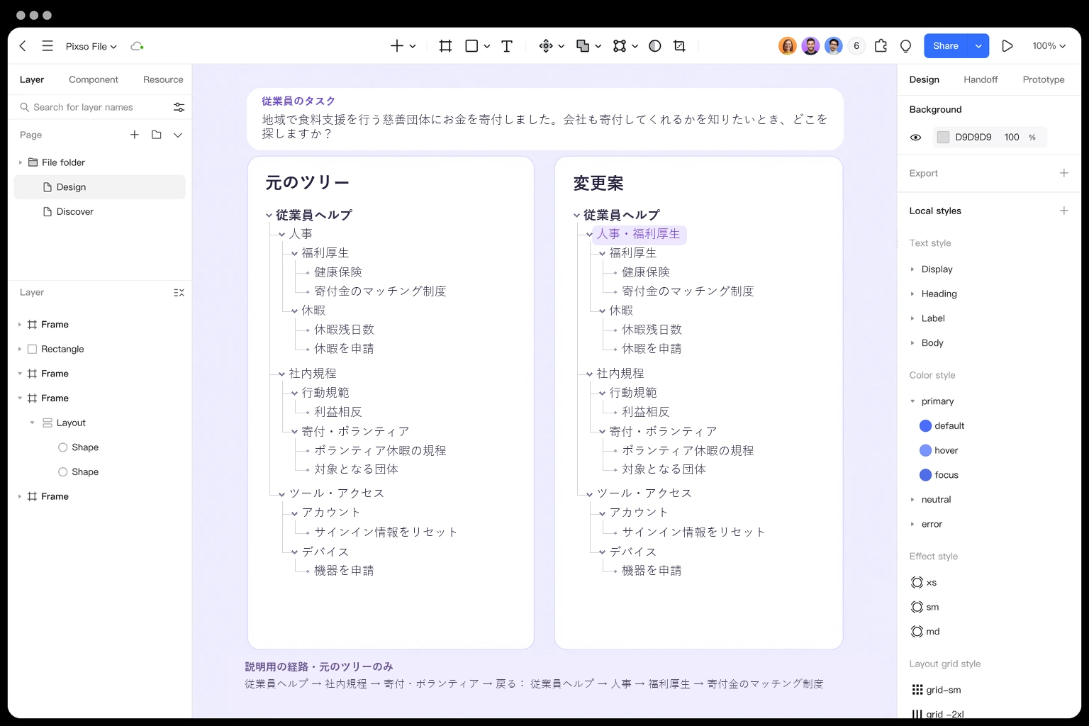Viewport: 1089px width, 726px height.
Task: Click the mask circle icon
Action: point(655,46)
